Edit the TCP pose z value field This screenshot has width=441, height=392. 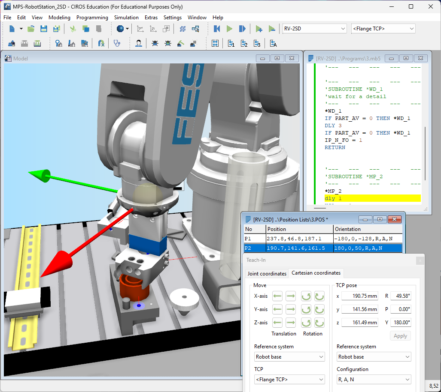click(x=360, y=323)
